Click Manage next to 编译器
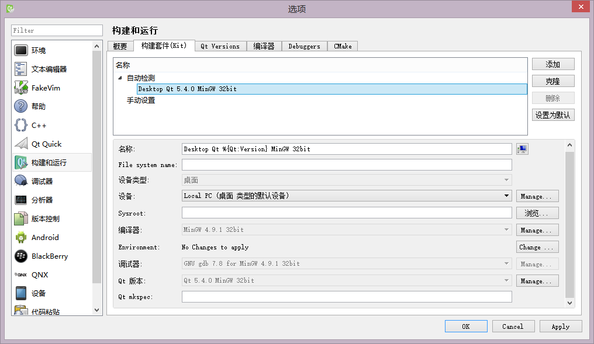This screenshot has width=594, height=344. coord(537,230)
